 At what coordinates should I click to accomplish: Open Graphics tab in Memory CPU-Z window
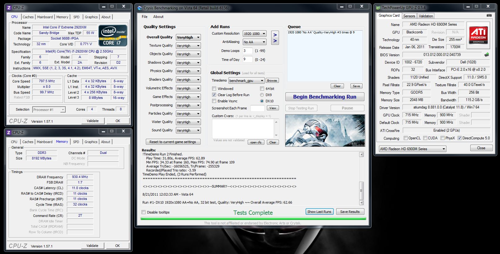(x=91, y=142)
